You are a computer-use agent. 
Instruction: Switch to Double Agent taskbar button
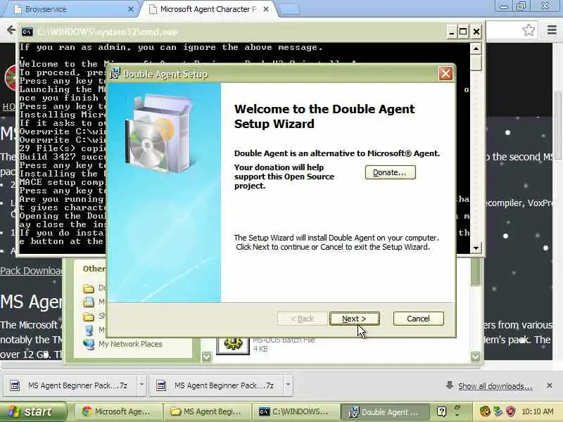point(384,411)
